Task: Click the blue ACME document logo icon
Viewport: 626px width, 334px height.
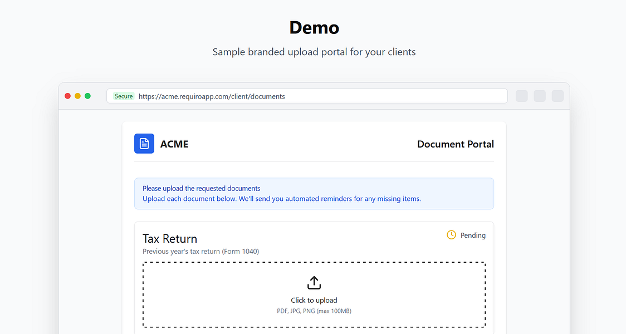Action: tap(144, 144)
